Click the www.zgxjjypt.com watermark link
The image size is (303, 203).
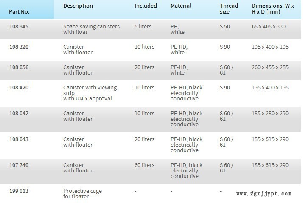(264, 194)
